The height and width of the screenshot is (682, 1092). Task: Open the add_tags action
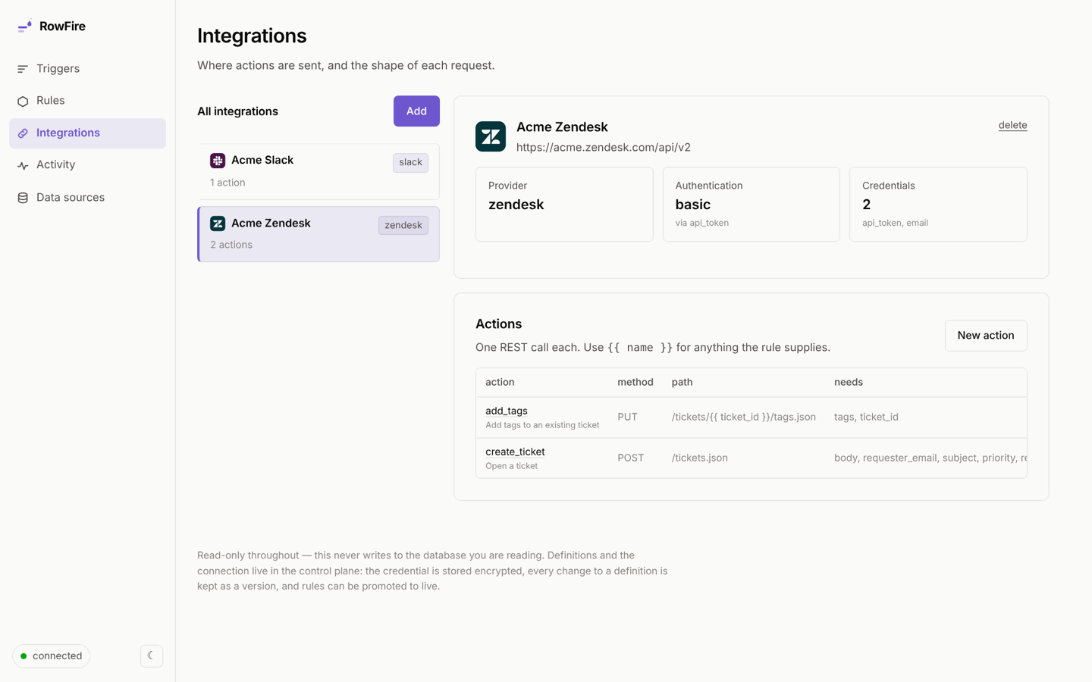pyautogui.click(x=507, y=411)
